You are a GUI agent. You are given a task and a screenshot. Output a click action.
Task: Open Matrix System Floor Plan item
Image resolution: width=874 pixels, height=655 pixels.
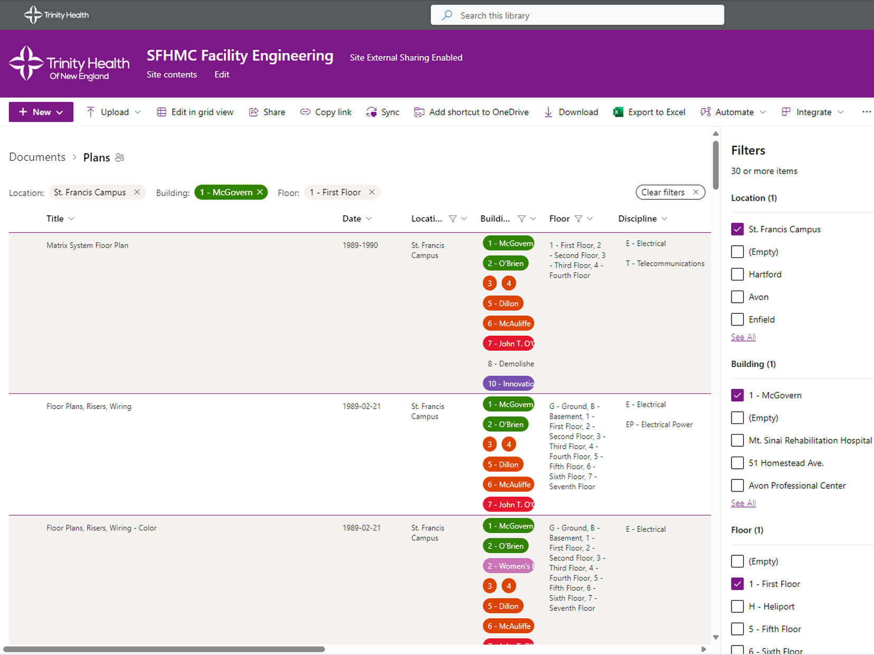87,245
